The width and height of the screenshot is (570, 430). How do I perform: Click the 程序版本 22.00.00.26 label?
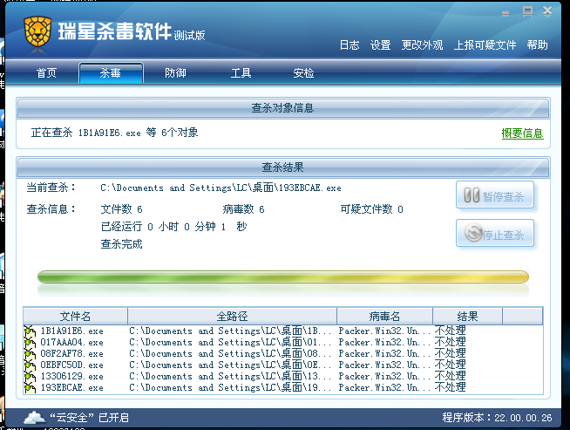pyautogui.click(x=497, y=418)
